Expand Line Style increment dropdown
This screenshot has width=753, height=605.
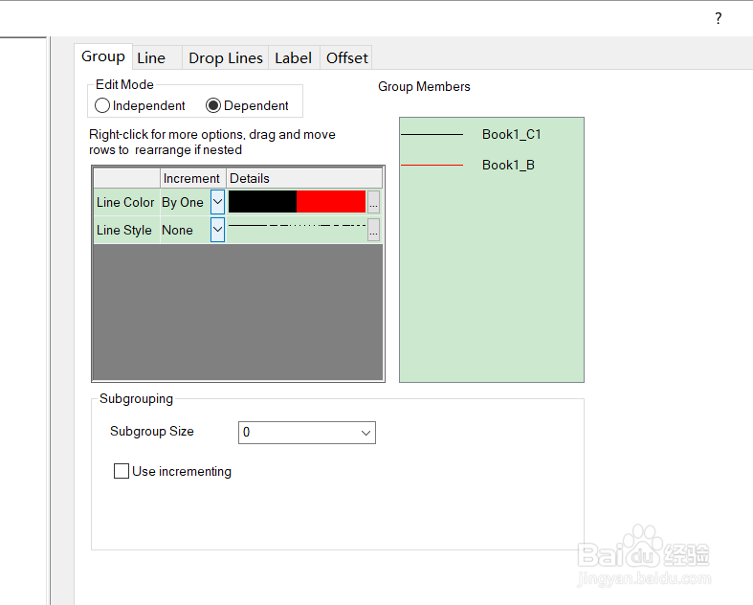217,230
